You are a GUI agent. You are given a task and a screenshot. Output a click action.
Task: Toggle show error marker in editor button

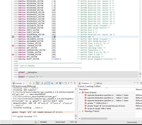click(37, 83)
